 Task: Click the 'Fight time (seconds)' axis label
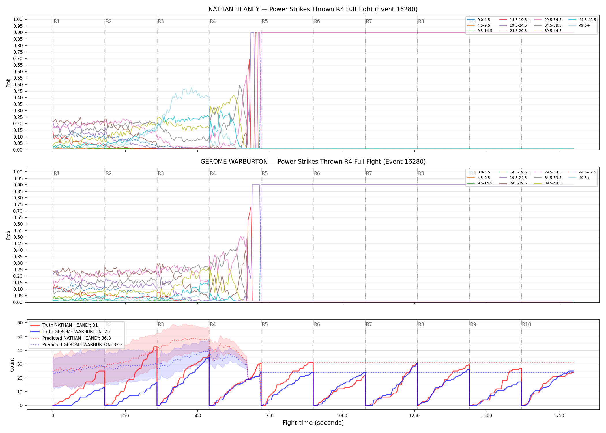pos(313,423)
